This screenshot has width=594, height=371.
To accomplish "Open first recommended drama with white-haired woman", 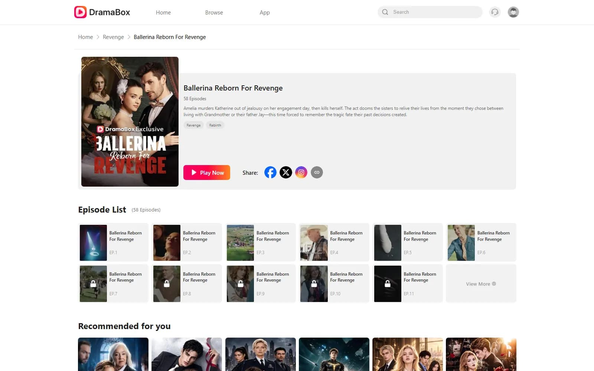I will pos(113,354).
